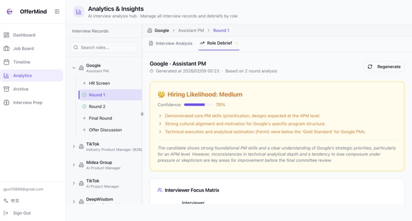Click the building icon next to TikTok Industry Product Manager
The width and height of the screenshot is (412, 221).
tap(81, 146)
